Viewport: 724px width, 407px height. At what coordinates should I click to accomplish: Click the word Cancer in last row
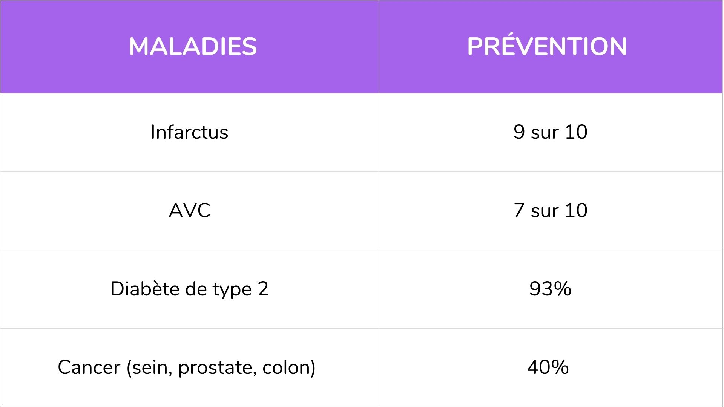89,367
